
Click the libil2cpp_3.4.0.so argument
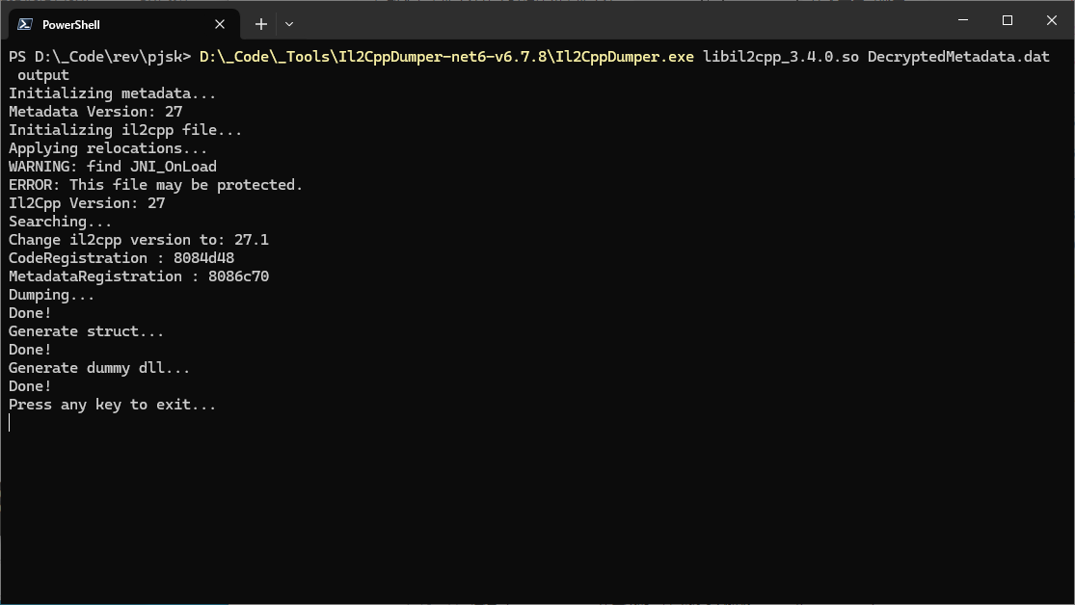click(780, 57)
